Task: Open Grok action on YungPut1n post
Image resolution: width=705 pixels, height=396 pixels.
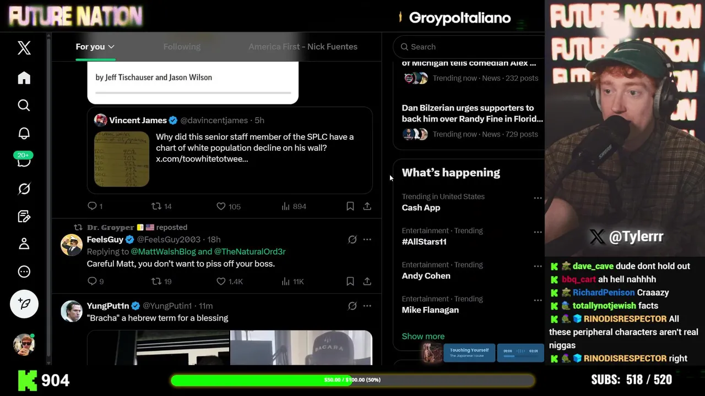Action: click(x=352, y=306)
